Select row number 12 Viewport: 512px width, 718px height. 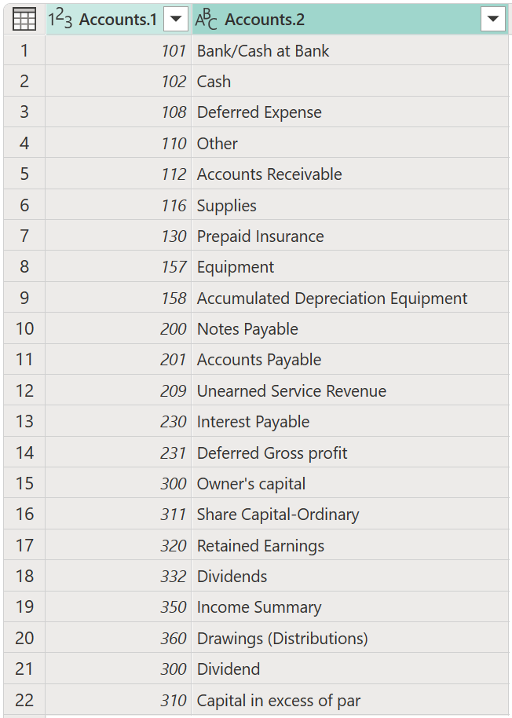pyautogui.click(x=24, y=390)
